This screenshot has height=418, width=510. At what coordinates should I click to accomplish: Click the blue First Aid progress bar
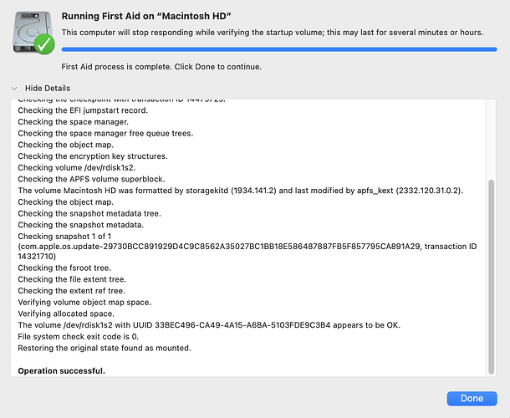click(279, 49)
